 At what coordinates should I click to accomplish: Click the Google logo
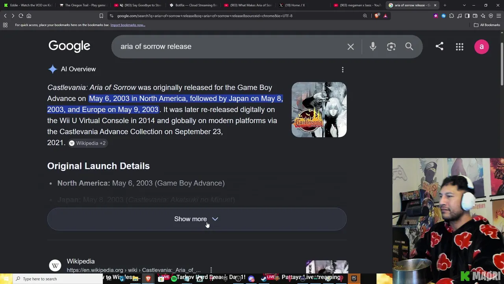pos(69,46)
